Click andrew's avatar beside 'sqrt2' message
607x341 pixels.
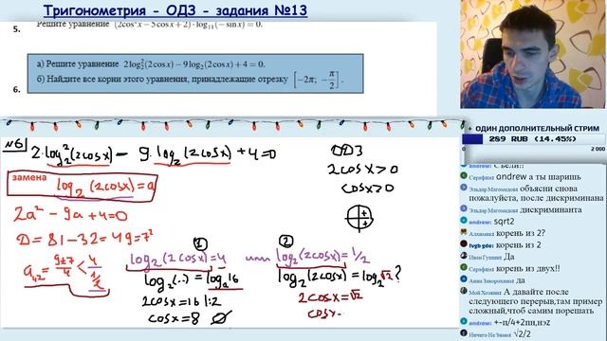coord(464,221)
